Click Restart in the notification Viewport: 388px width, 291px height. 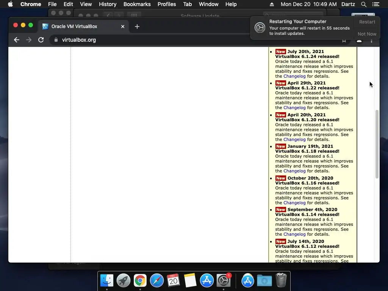tap(367, 22)
